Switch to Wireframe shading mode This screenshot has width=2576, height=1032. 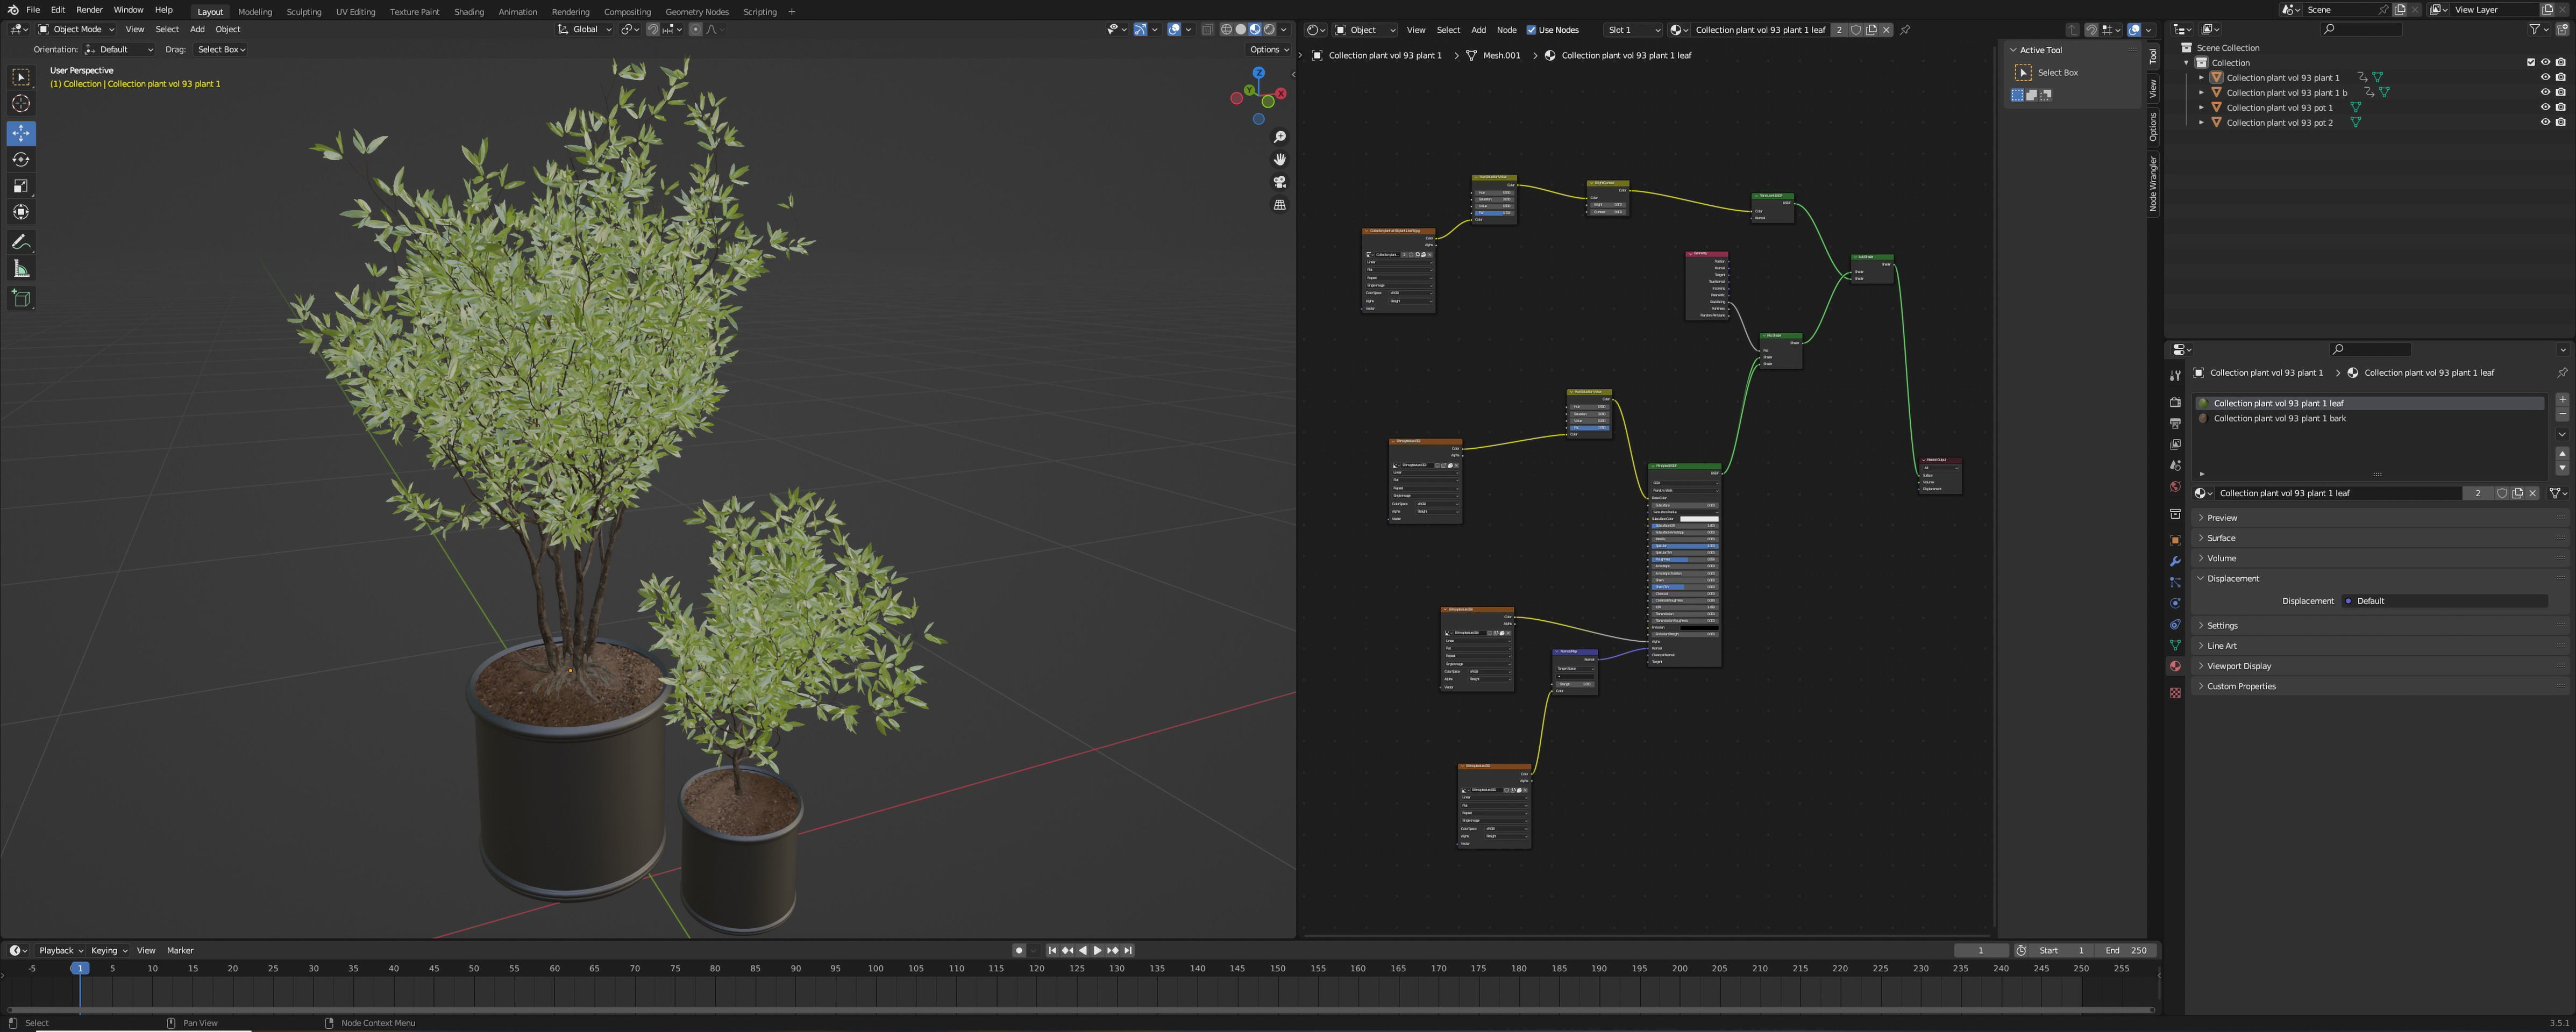click(1227, 30)
